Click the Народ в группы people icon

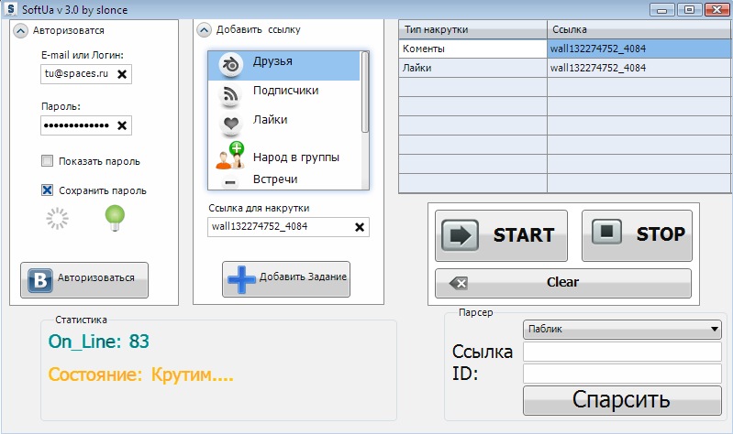coord(230,156)
